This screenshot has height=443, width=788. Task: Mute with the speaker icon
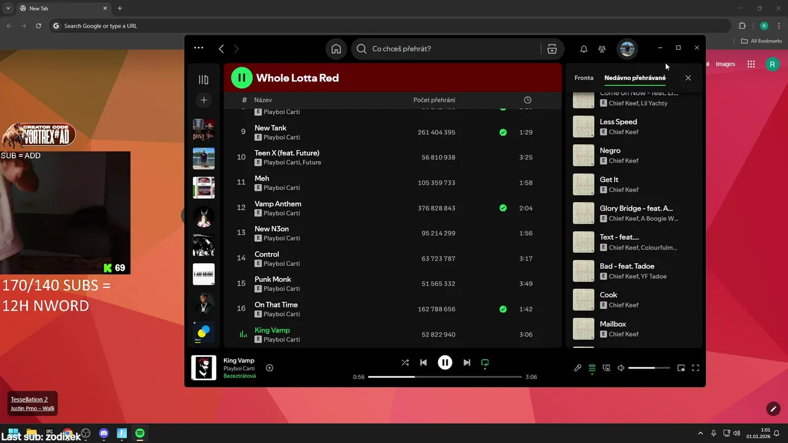tap(621, 368)
